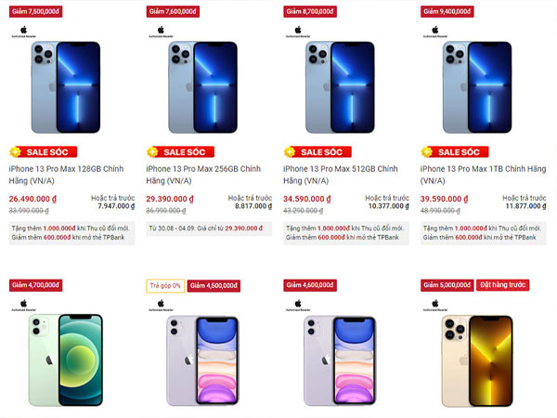This screenshot has width=557, height=418.
Task: Open the iPhone 13 Pro Max 512GB product image
Action: point(340,87)
